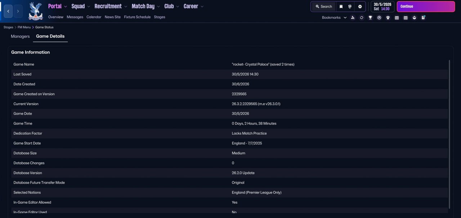The image size is (461, 218).
Task: Click the Date Created value 30/6/2026
Action: pos(241,84)
